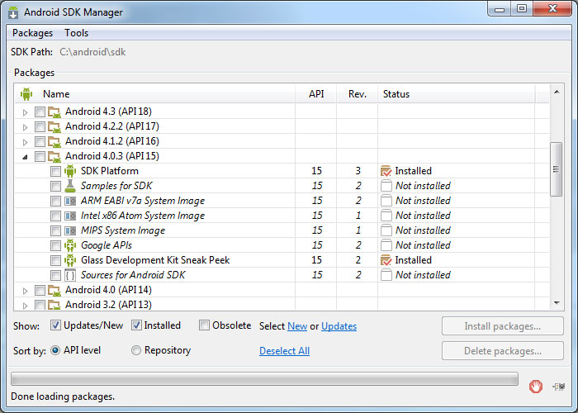Click the ARM EABI v7a System Image icon
The image size is (578, 413).
[70, 201]
